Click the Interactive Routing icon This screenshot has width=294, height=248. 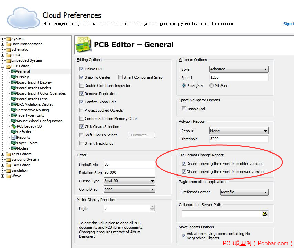[x=14, y=110]
